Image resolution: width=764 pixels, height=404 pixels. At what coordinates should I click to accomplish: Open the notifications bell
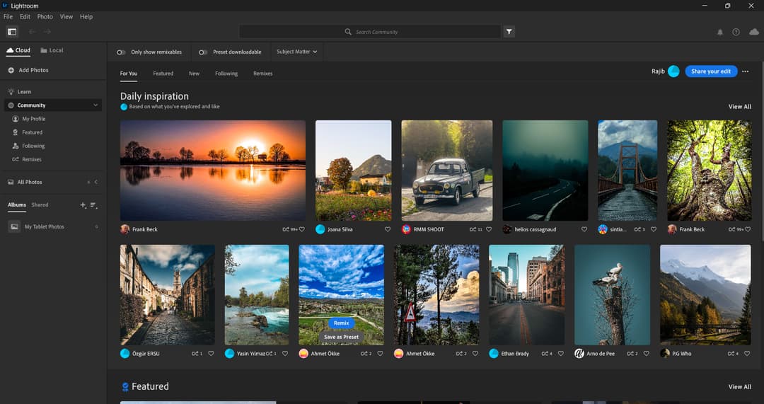coord(719,32)
